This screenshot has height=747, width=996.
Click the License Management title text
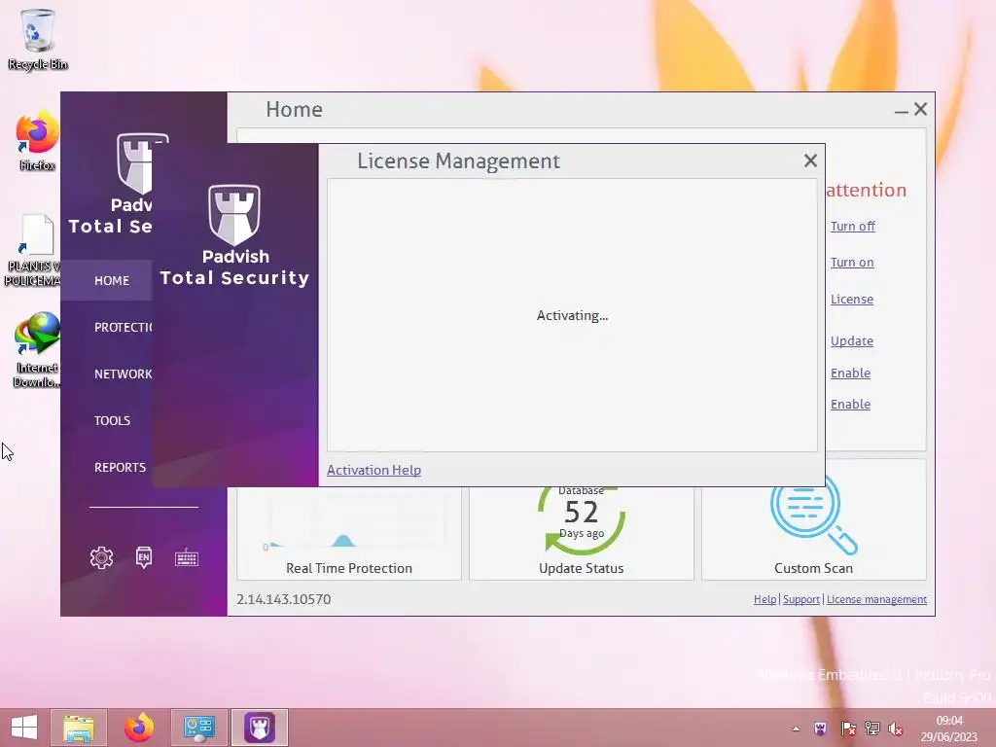coord(458,160)
